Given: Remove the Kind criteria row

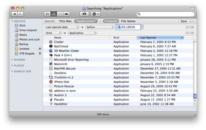Looking at the screenshot, I should point(188,33).
